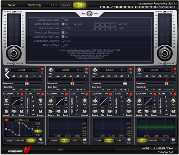Click the right Pan/Gain dB knob
Screen dimensions: 179x155
[165, 53]
